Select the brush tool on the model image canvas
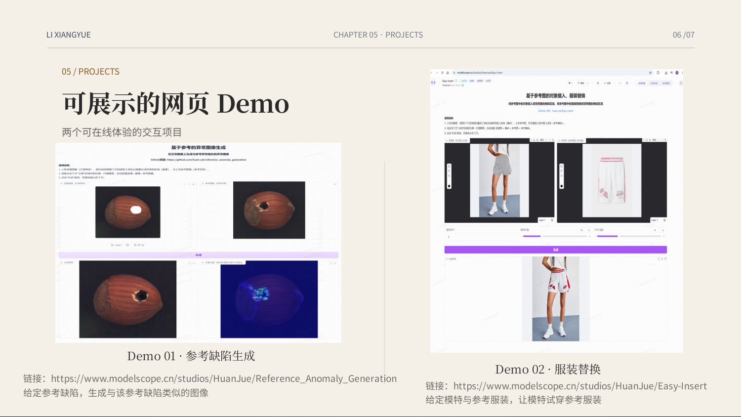741x417 pixels. (x=449, y=170)
